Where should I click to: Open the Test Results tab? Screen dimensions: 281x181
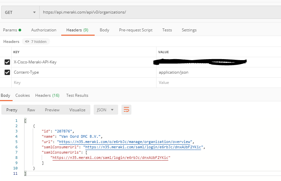point(77,95)
